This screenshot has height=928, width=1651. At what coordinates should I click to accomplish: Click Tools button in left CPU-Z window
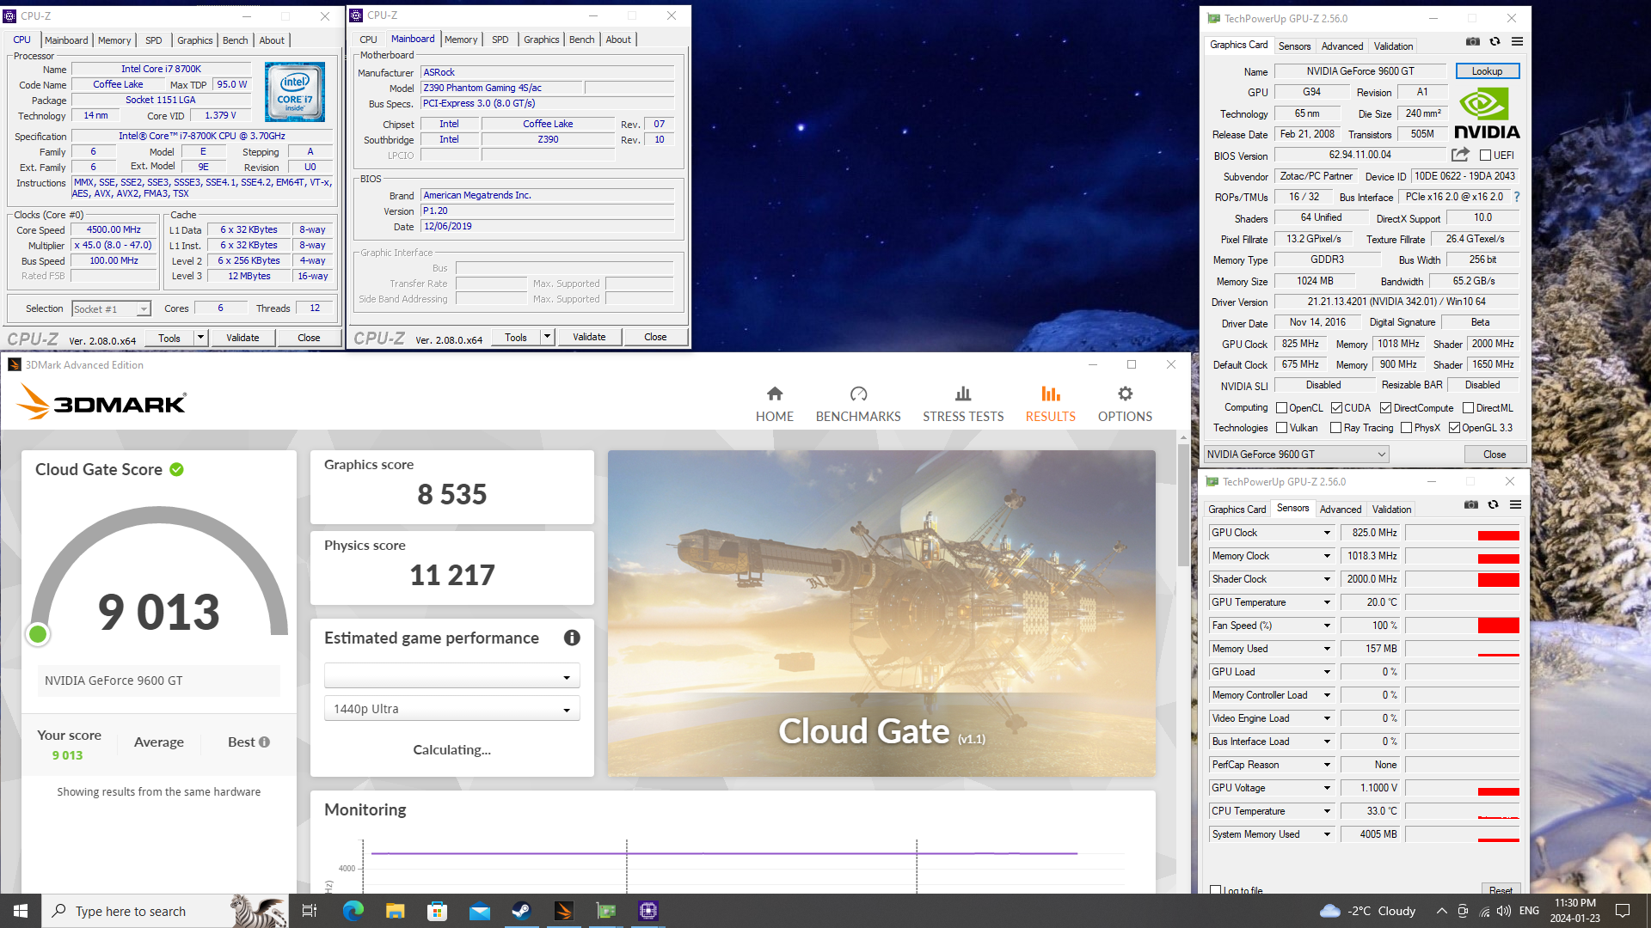click(169, 338)
